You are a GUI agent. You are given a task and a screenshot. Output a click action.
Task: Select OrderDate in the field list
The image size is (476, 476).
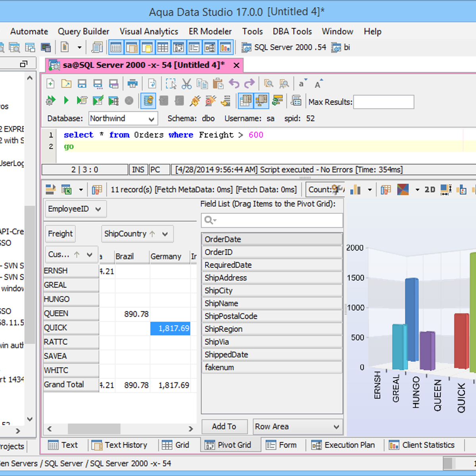tap(272, 239)
